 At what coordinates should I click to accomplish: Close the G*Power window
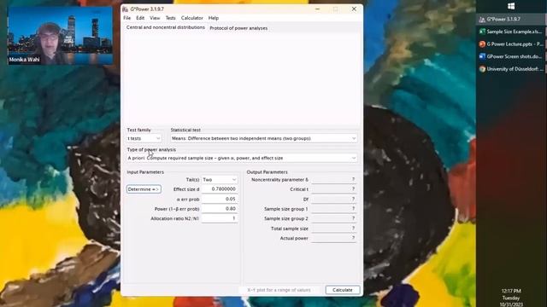click(354, 9)
